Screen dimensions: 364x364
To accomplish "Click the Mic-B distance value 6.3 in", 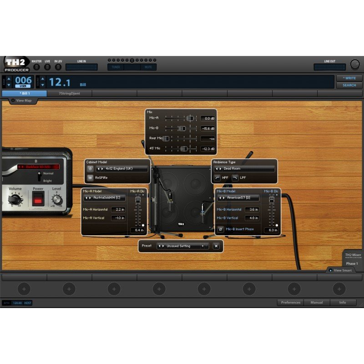I will tap(272, 230).
